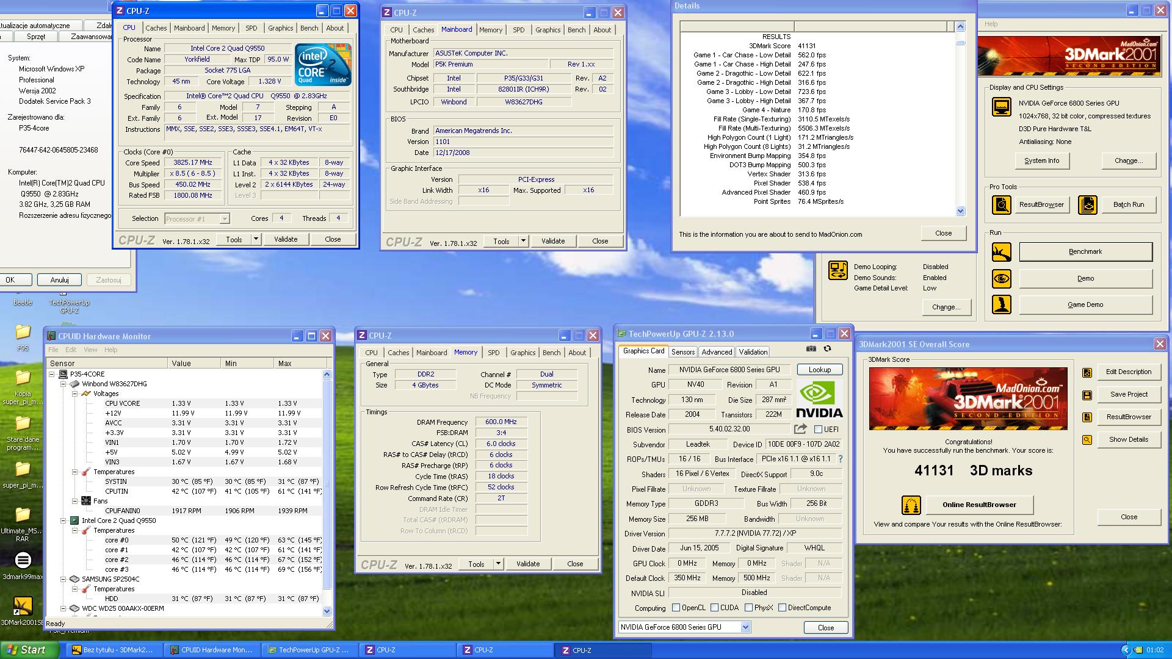Open the View menu in CPUID Hardware Monitor
This screenshot has width=1172, height=659.
coord(90,350)
